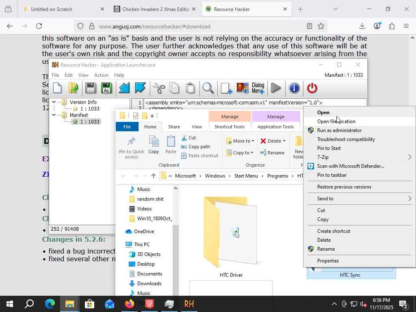Reload the page in Firefox
Screen dimensions: 416x312
tap(39, 26)
